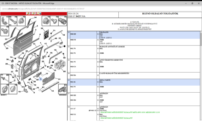Select the part 73 nut thumbnail
This screenshot has width=202, height=122.
click(x=46, y=21)
